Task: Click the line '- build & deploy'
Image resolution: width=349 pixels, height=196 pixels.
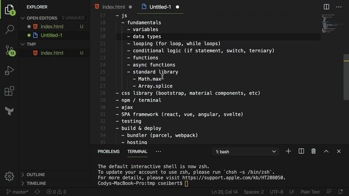Action: [x=139, y=128]
